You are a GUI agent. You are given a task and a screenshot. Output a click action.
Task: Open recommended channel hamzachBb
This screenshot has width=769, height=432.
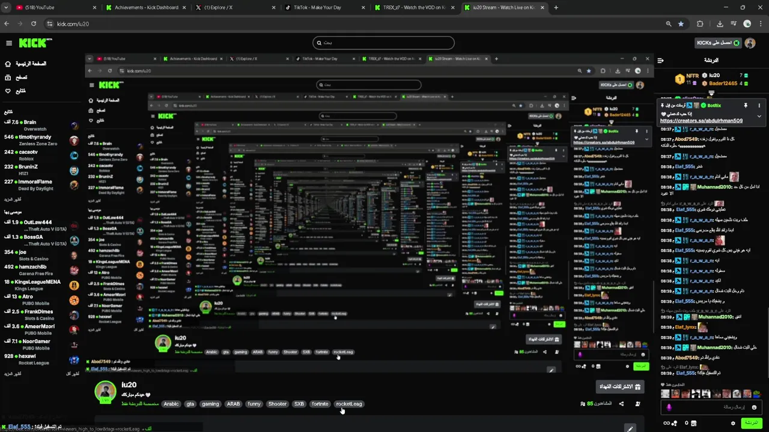point(41,270)
